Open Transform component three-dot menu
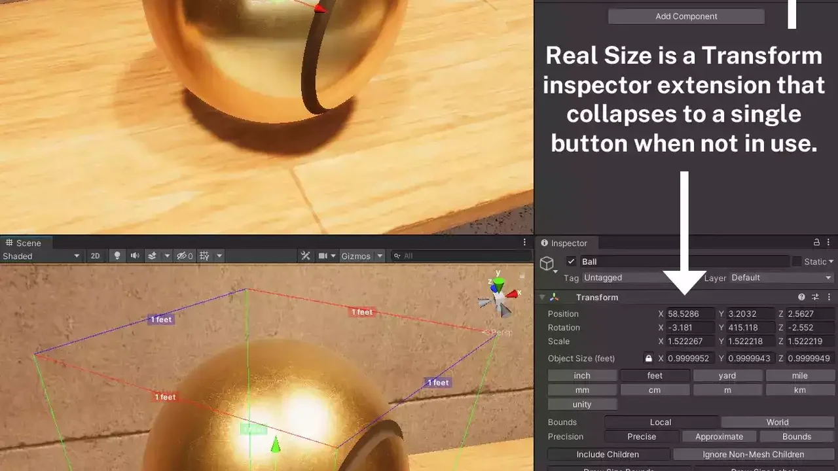 click(x=829, y=297)
